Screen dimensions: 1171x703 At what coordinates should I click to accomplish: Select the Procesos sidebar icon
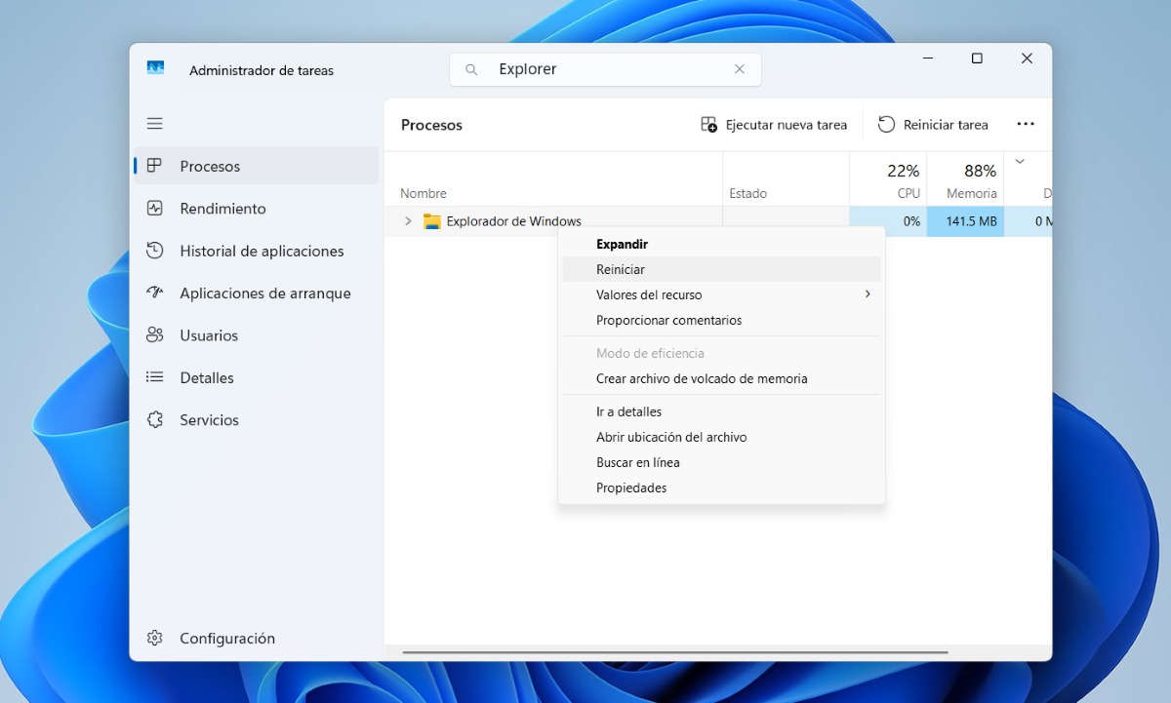click(157, 166)
